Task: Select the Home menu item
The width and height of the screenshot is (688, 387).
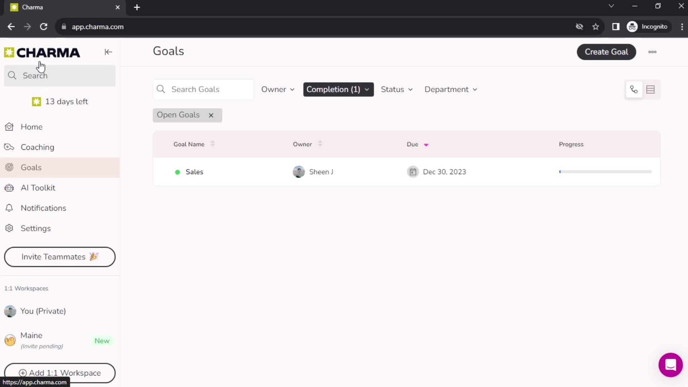Action: click(x=32, y=126)
